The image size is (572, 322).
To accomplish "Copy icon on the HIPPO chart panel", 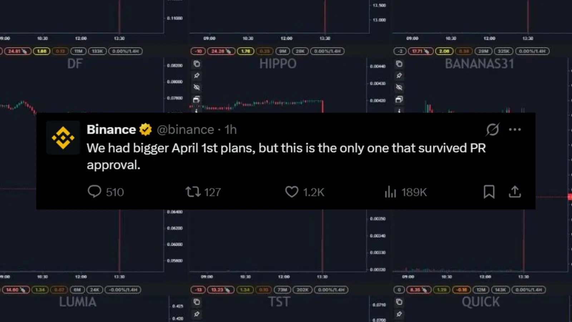I will (197, 64).
